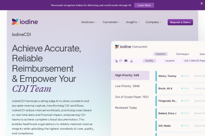The width and height of the screenshot is (205, 136).
Task: Open the Company dropdown menu
Action: [x=153, y=22]
